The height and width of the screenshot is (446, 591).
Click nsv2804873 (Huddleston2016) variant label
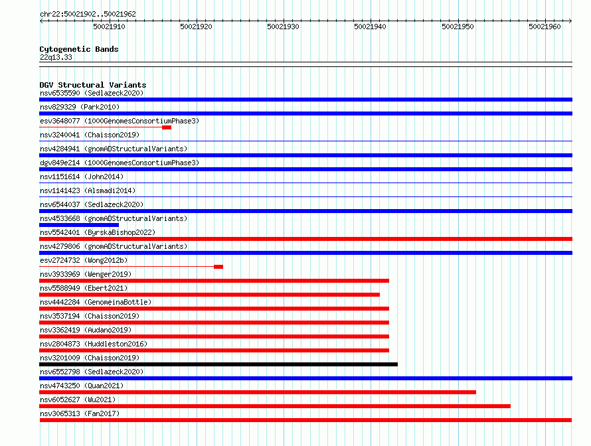(94, 344)
